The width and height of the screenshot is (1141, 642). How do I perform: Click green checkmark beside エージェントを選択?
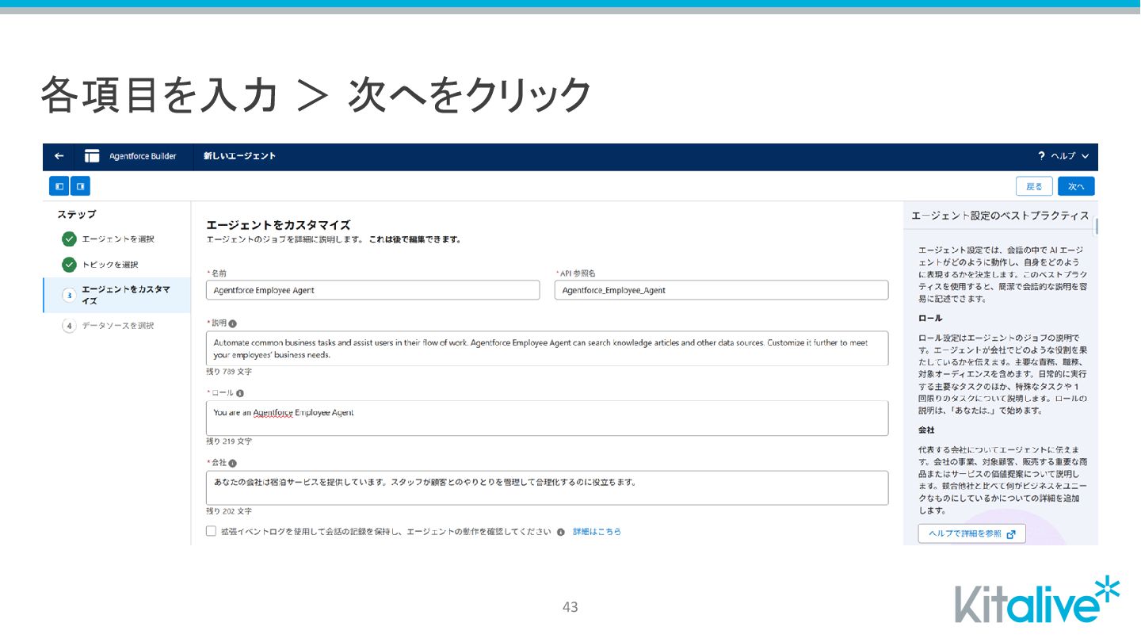click(69, 239)
